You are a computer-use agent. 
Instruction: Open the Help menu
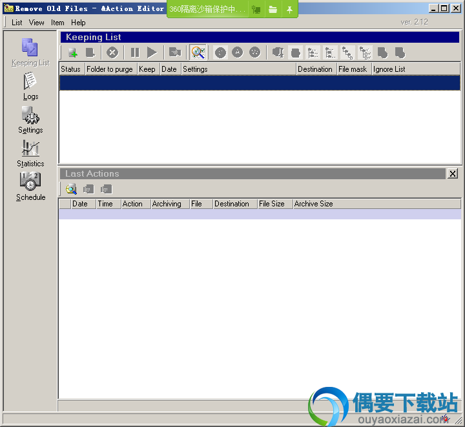click(x=78, y=23)
